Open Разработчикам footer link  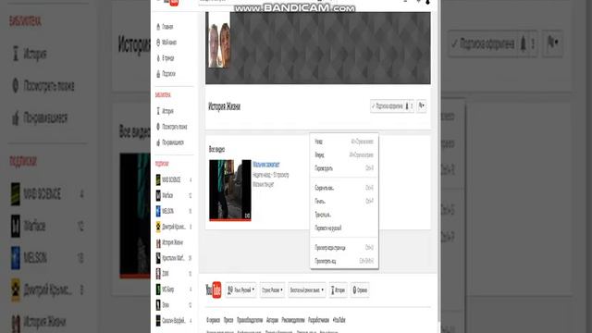(318, 320)
